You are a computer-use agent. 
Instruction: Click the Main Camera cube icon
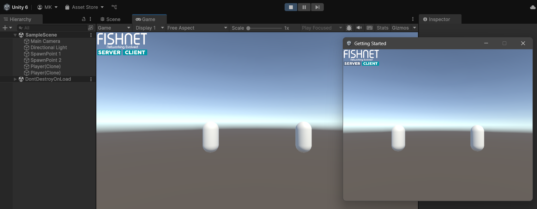[27, 41]
